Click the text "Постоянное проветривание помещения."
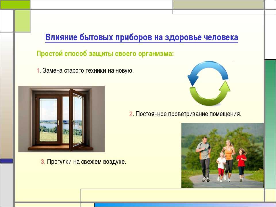The image size is (276, 207). (x=188, y=114)
